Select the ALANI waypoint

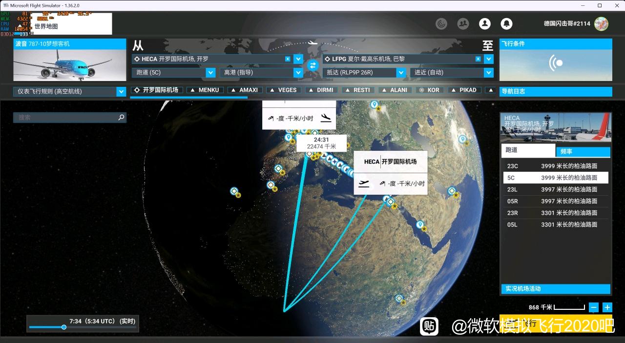pyautogui.click(x=395, y=90)
